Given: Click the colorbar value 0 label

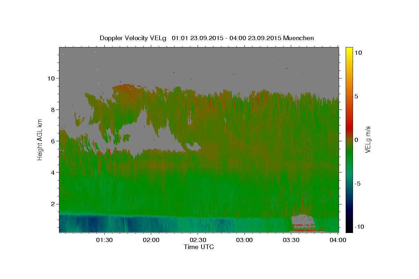Looking at the screenshot, I should [356, 140].
